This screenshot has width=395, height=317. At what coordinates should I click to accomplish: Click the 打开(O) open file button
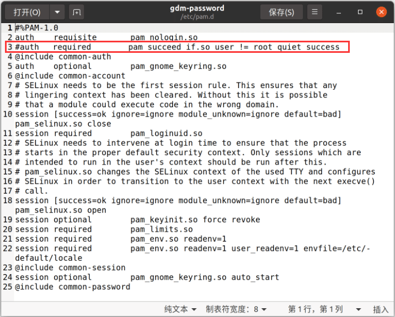click(x=27, y=12)
